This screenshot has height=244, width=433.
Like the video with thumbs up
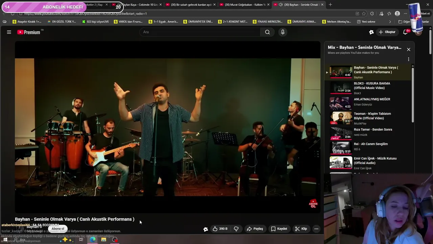click(x=220, y=229)
